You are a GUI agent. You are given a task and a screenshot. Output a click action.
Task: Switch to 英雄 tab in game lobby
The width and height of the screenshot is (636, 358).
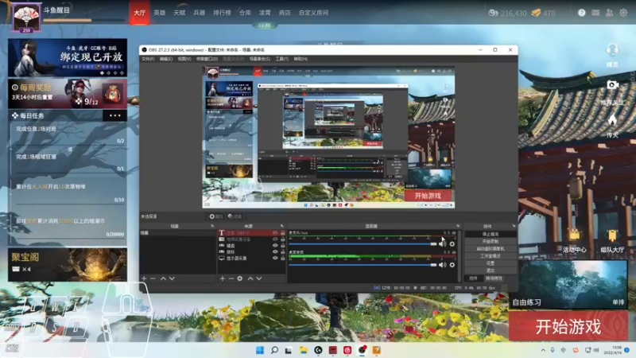160,13
